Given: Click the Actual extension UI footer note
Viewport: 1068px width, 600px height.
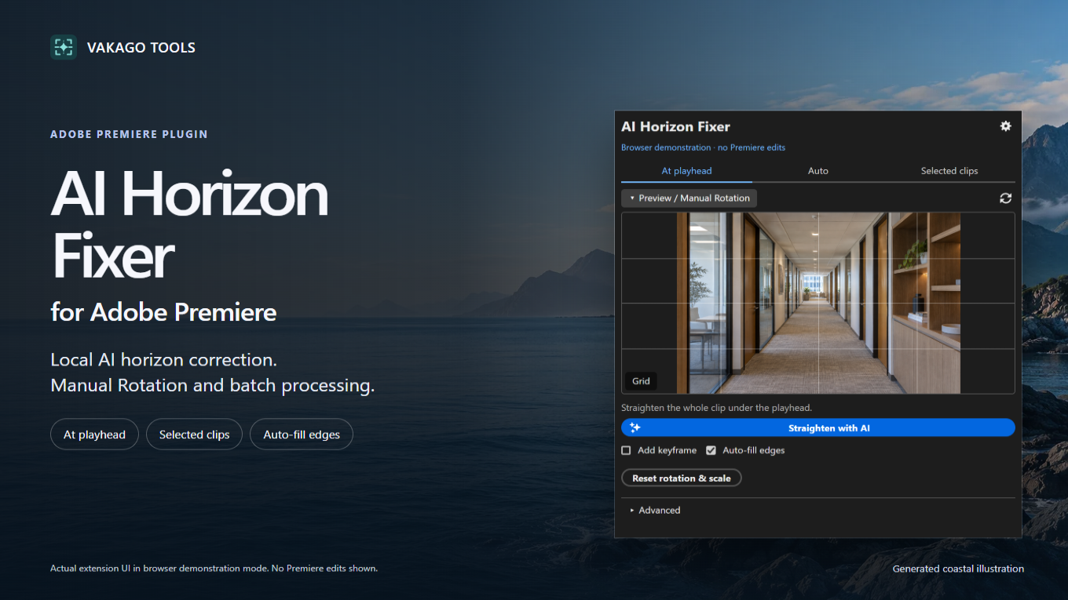Looking at the screenshot, I should pos(214,568).
